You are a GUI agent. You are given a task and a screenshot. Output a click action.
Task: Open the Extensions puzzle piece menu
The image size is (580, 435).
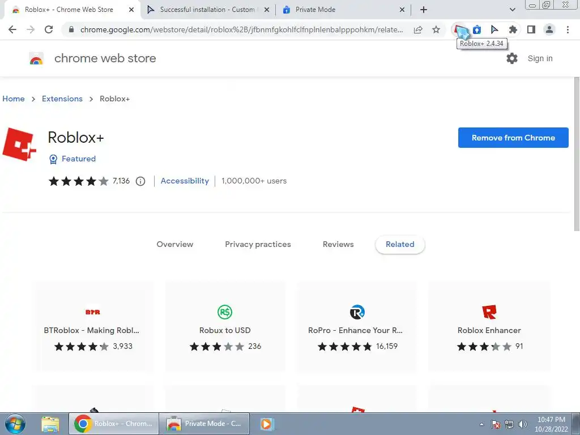tap(513, 29)
